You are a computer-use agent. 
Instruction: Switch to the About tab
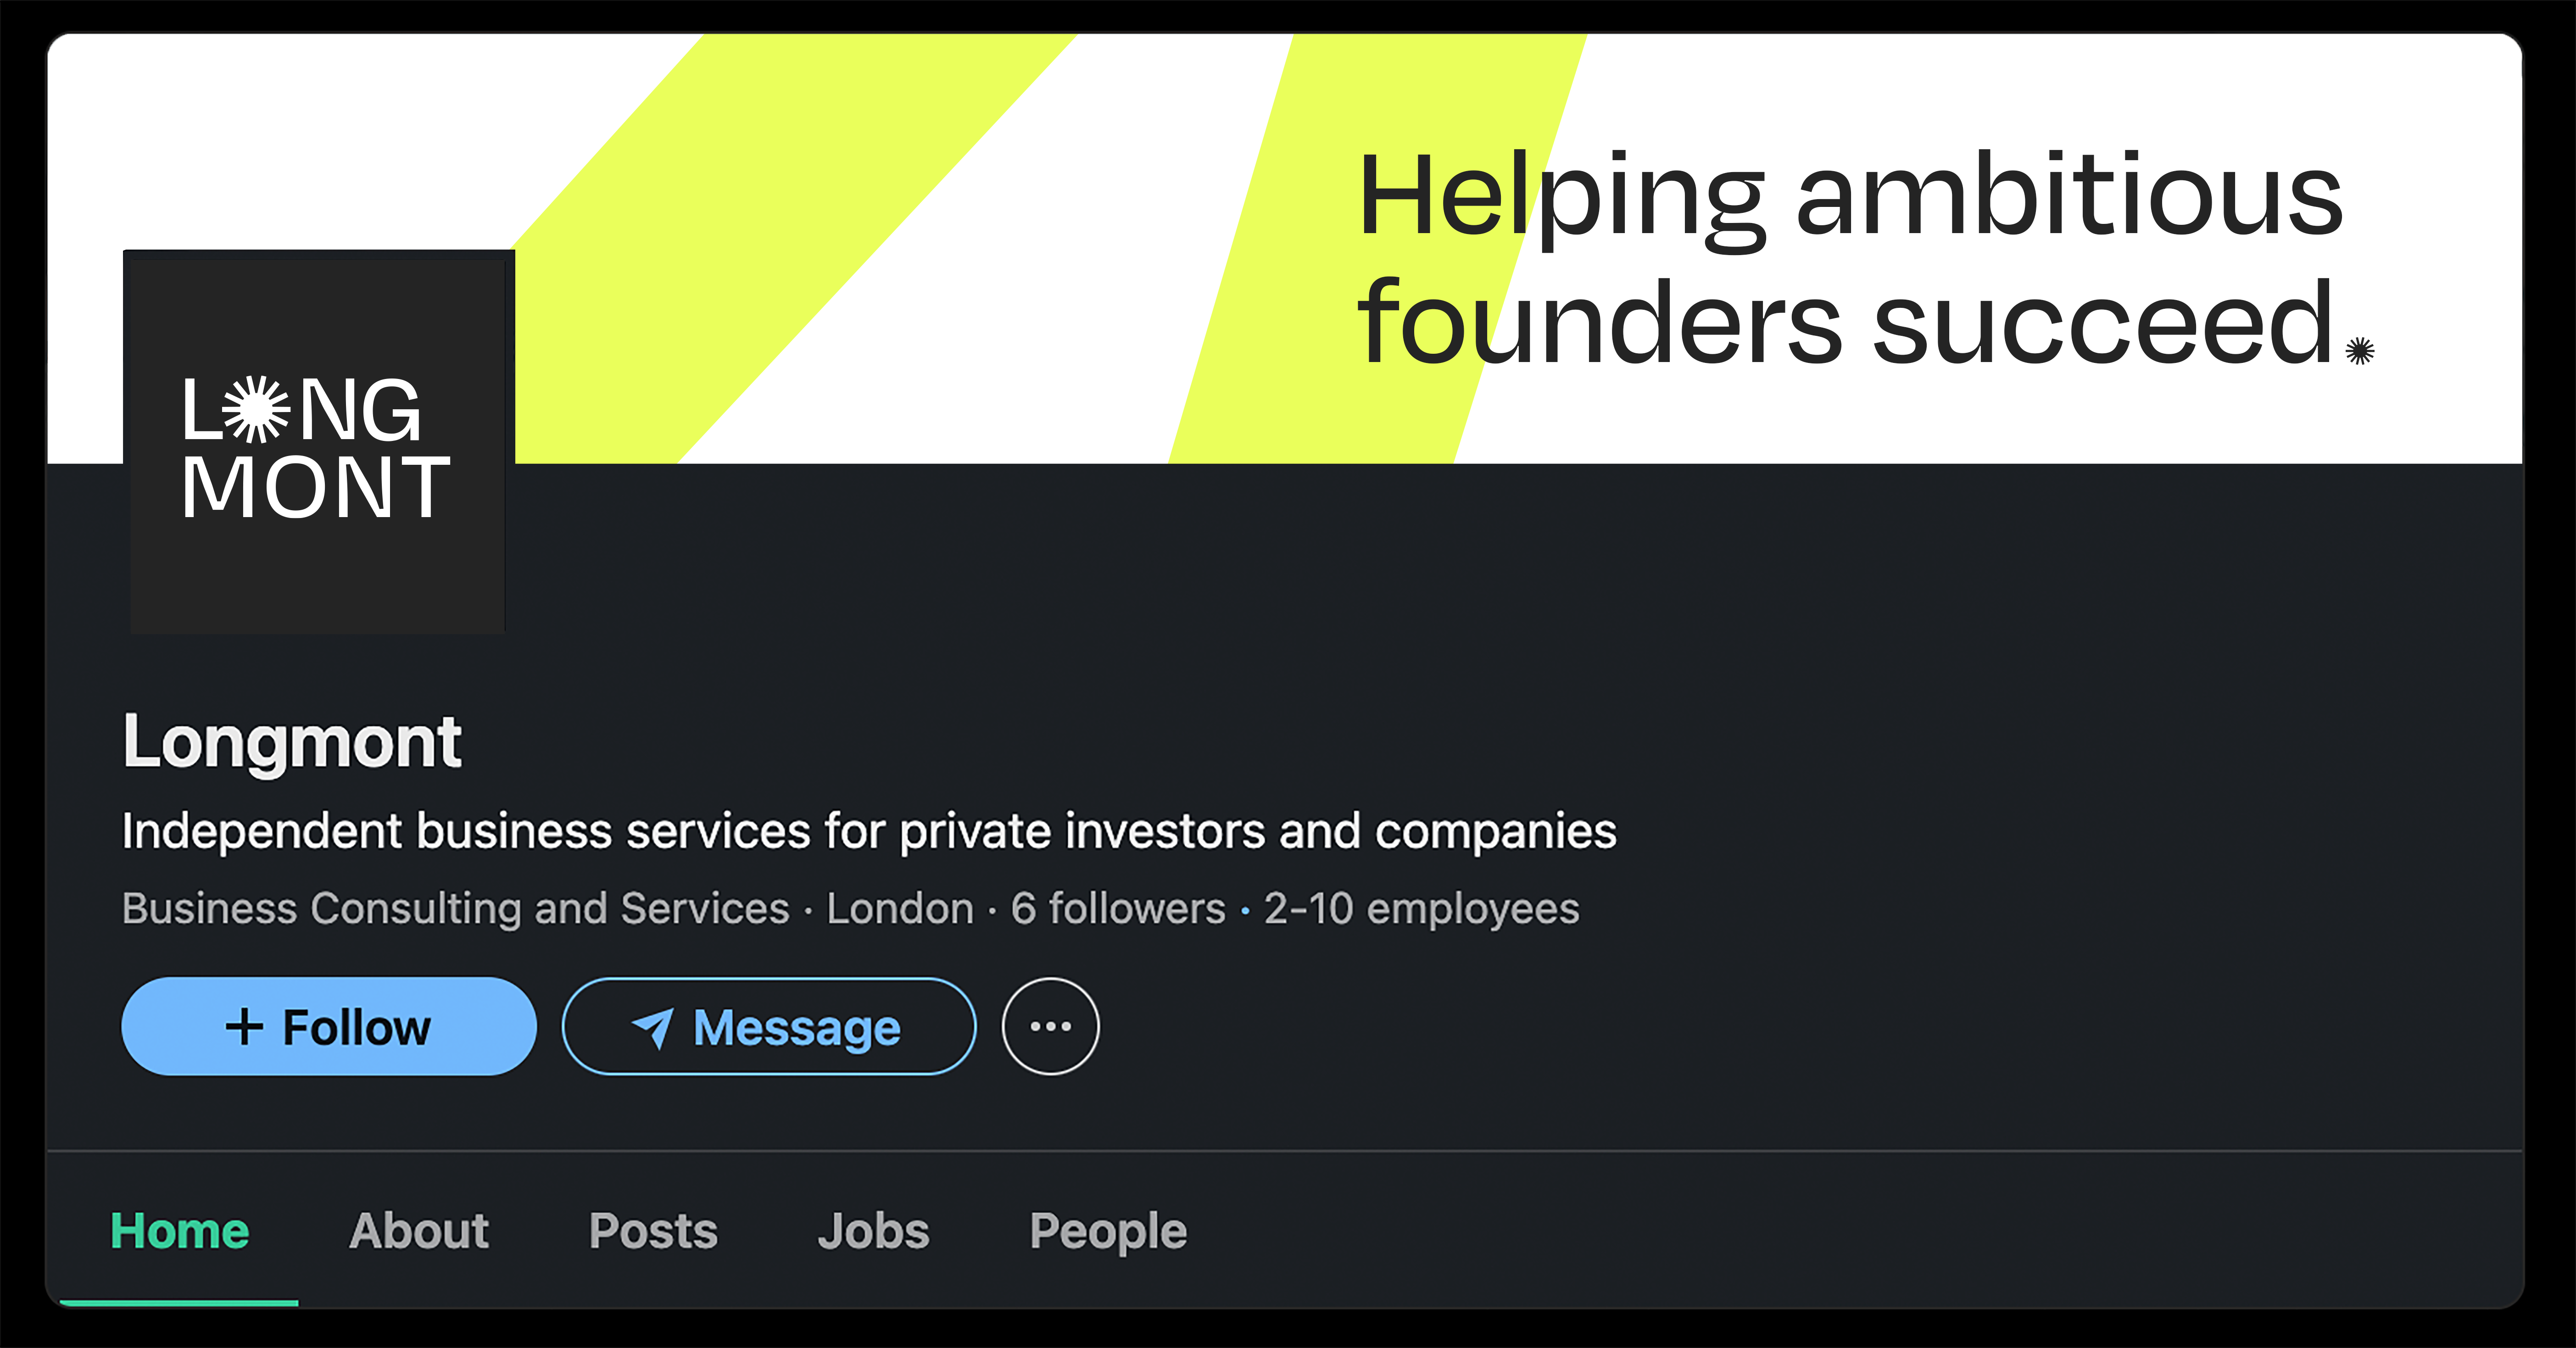pos(419,1230)
